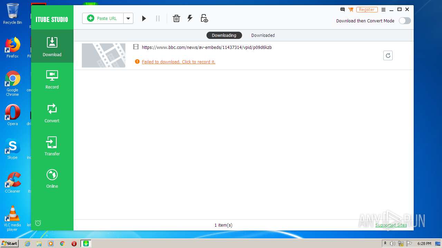Open the media player taskbar icon
442x248 pixels.
click(x=51, y=244)
